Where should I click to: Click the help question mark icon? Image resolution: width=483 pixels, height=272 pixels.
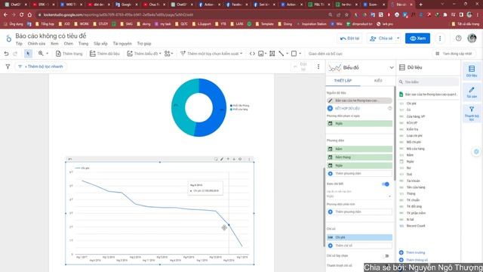tap(458, 39)
